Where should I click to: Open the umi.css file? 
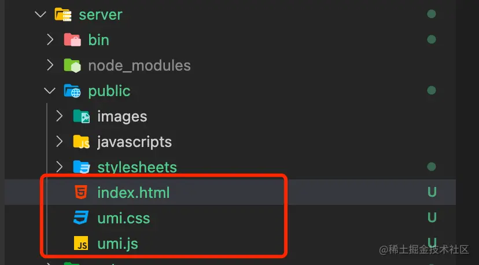tap(124, 218)
